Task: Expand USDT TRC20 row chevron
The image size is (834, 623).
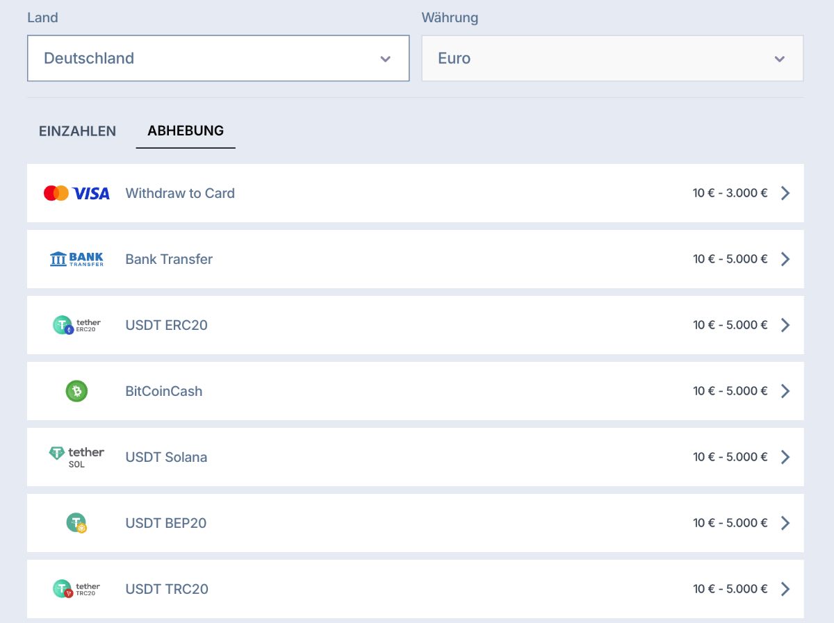Action: tap(785, 589)
